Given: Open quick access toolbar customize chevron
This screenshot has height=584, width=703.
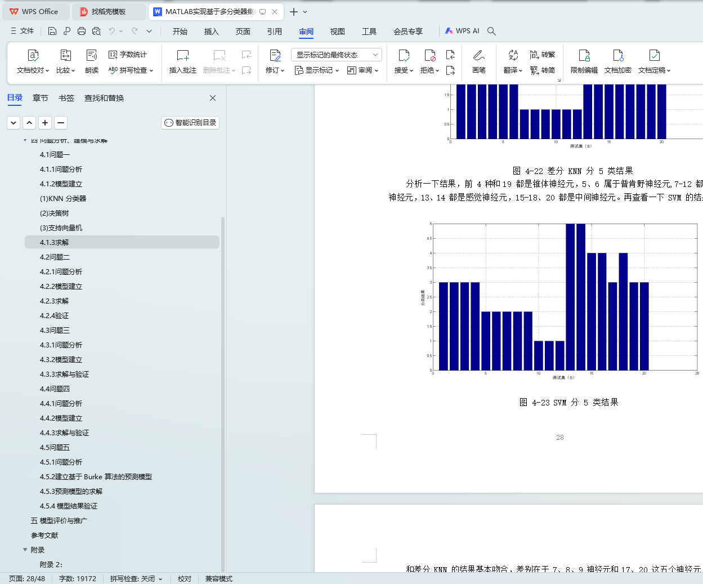Looking at the screenshot, I should point(149,31).
